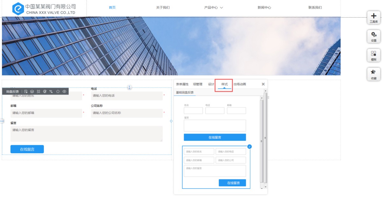Viewport: 382px width, 199px height.
Task: Open 关于我们 navigation item
Action: pyautogui.click(x=163, y=8)
